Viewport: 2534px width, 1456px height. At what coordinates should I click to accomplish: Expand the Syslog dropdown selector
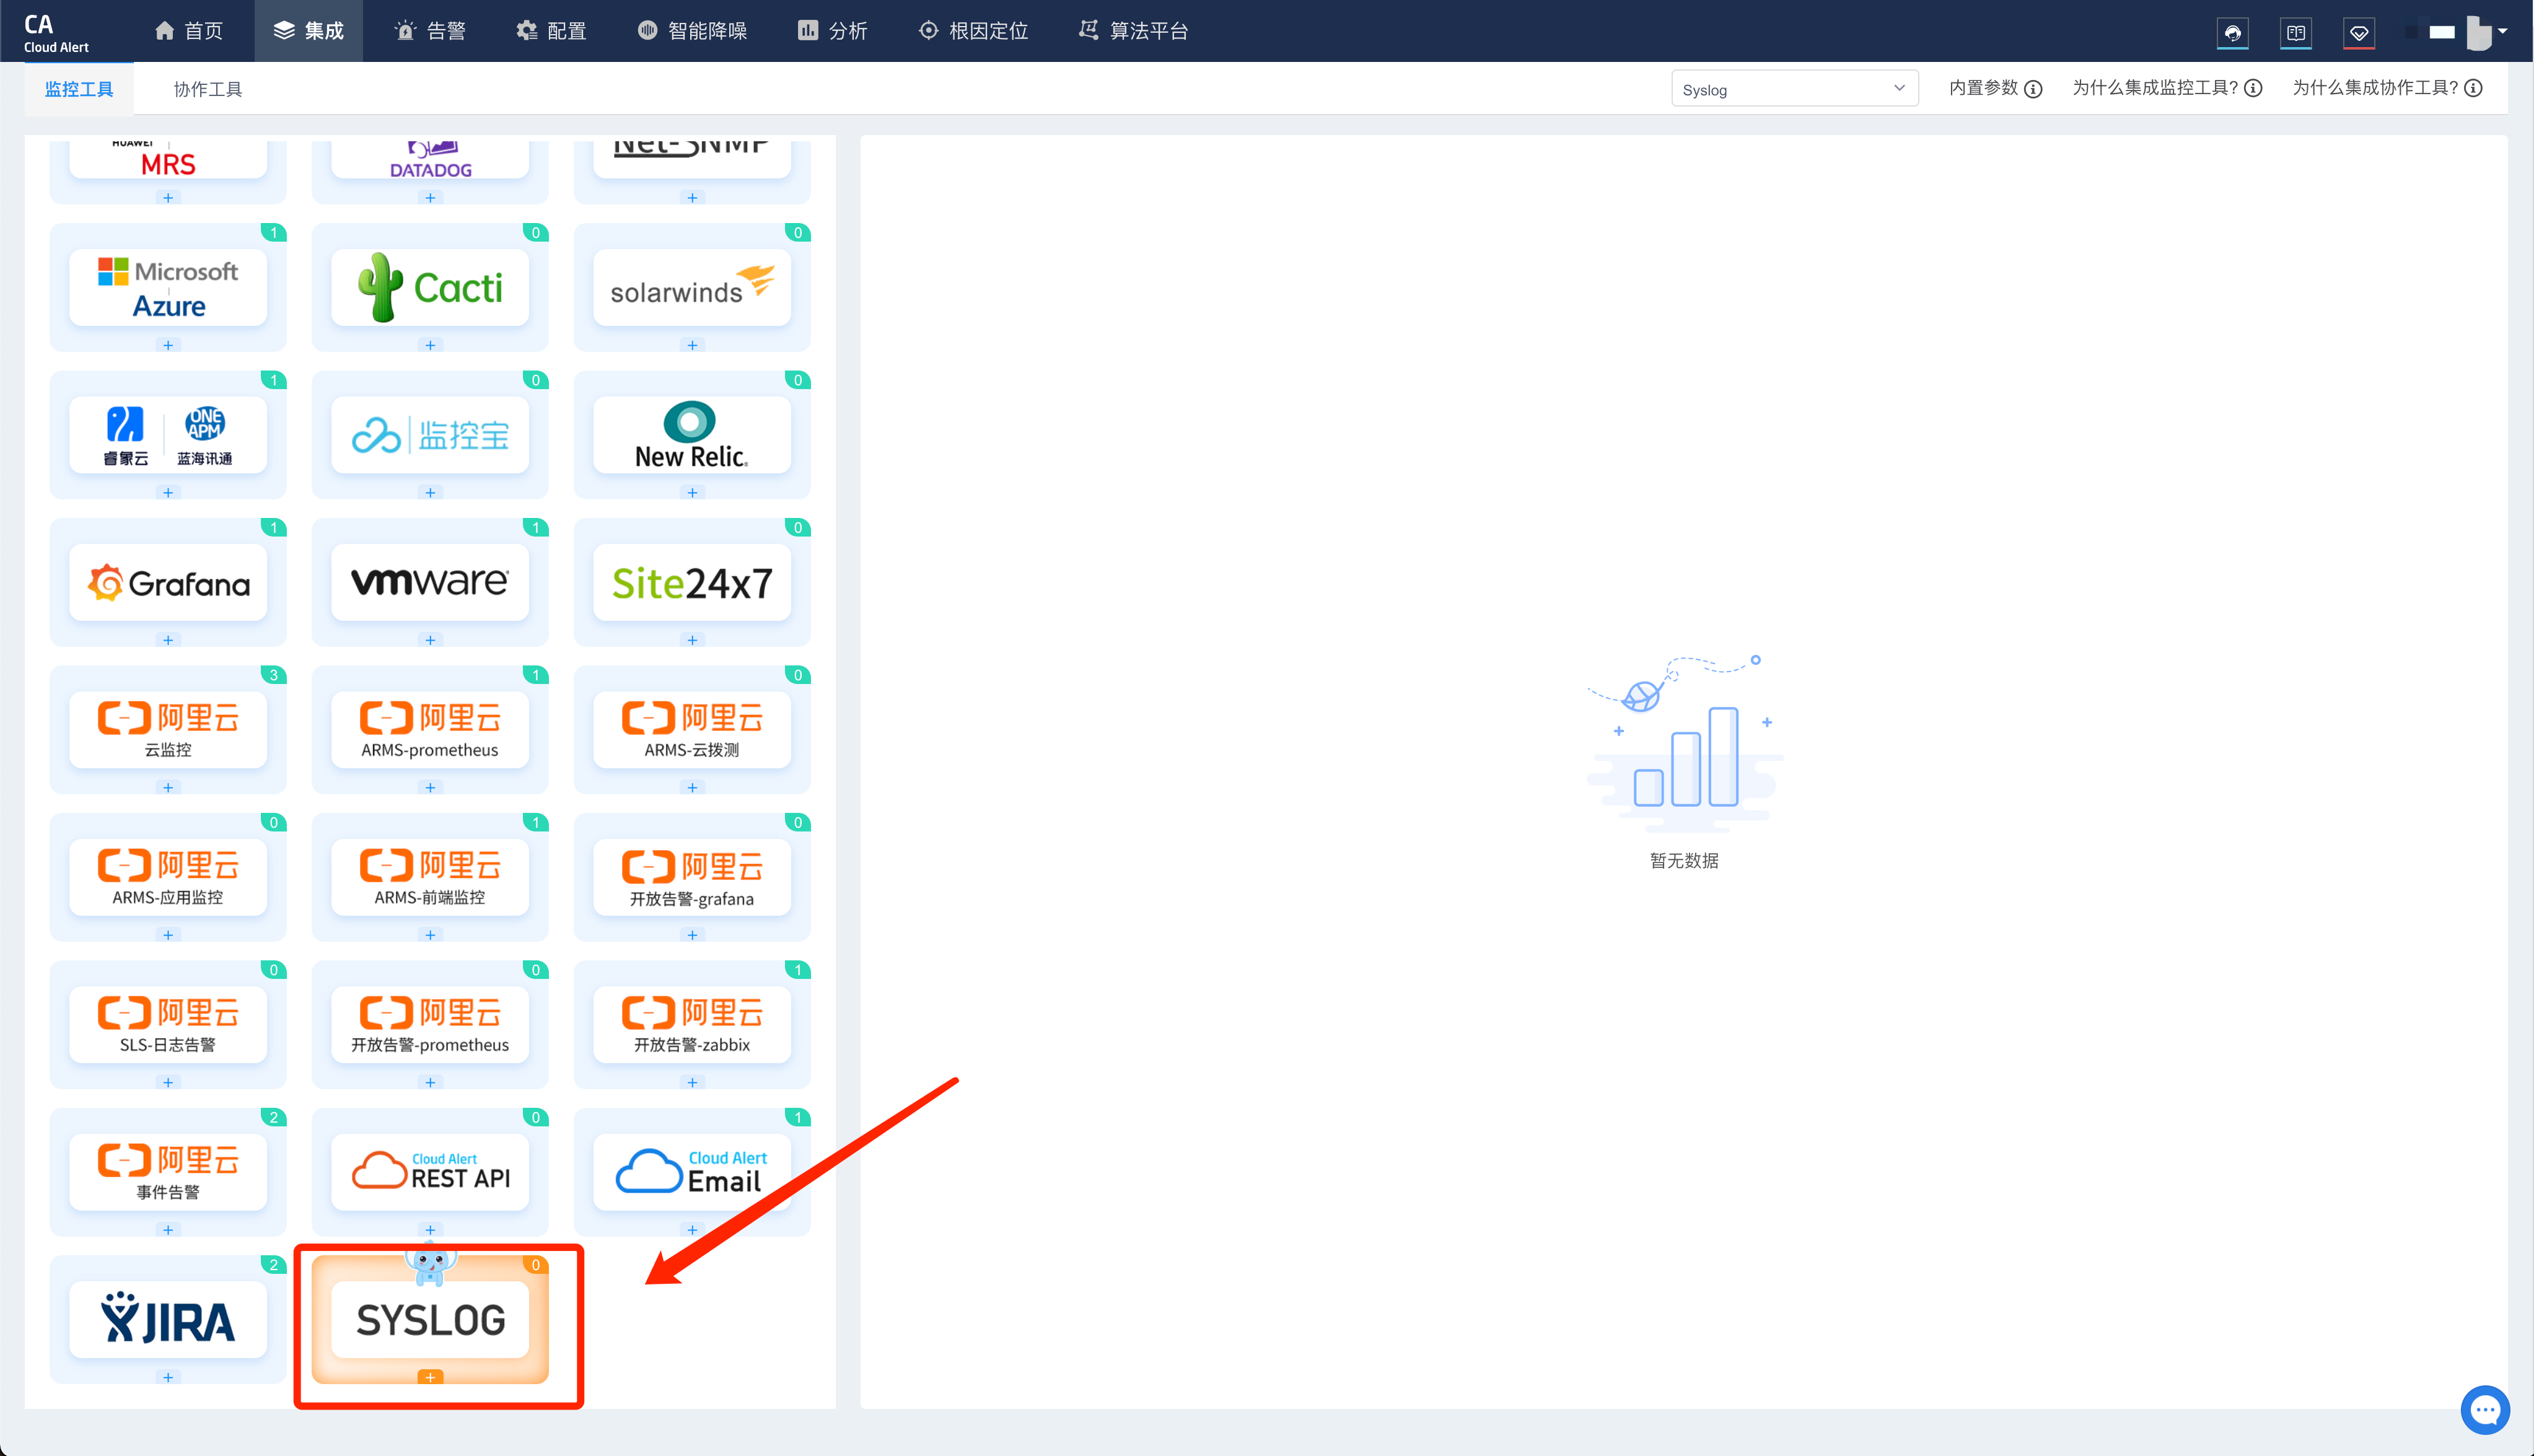[x=1794, y=89]
